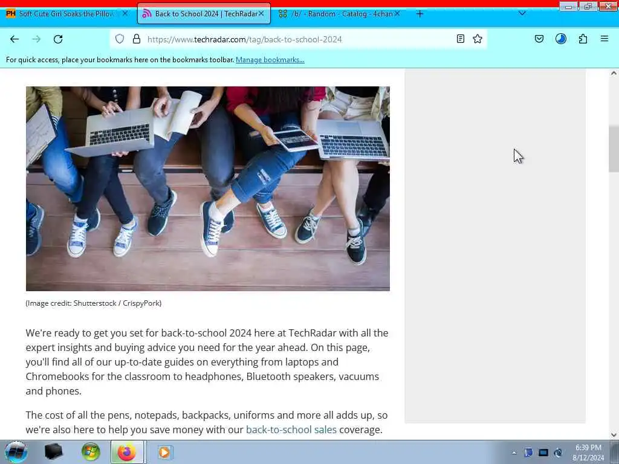619x464 pixels.
Task: Open a new browser tab
Action: click(x=420, y=14)
